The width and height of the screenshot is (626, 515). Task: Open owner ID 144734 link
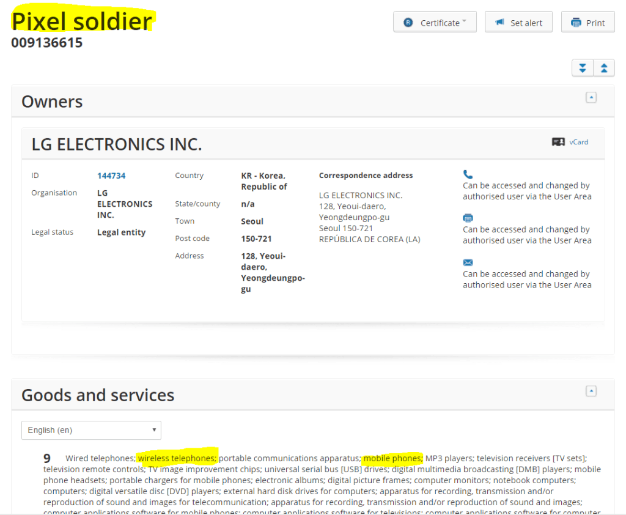point(111,176)
